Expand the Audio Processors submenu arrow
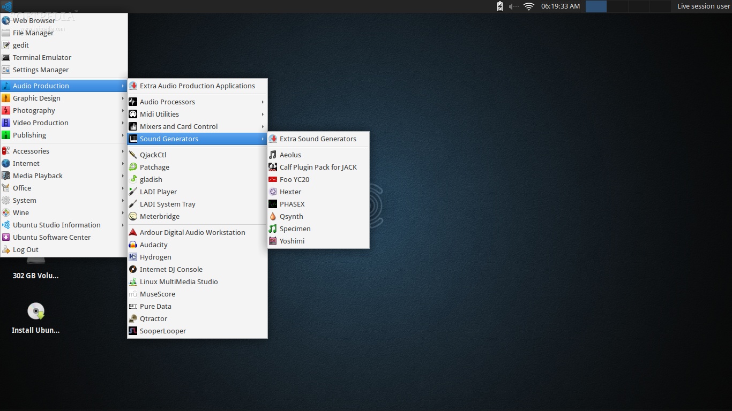This screenshot has width=732, height=411. 263,102
